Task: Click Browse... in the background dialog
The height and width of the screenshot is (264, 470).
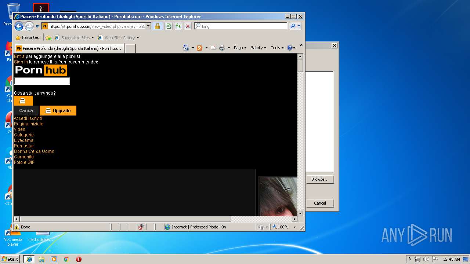Action: (320, 179)
